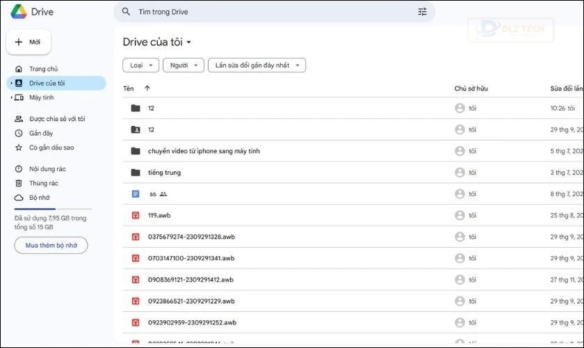Open 'Máy tính' sidebar item
The width and height of the screenshot is (584, 348).
(x=41, y=97)
